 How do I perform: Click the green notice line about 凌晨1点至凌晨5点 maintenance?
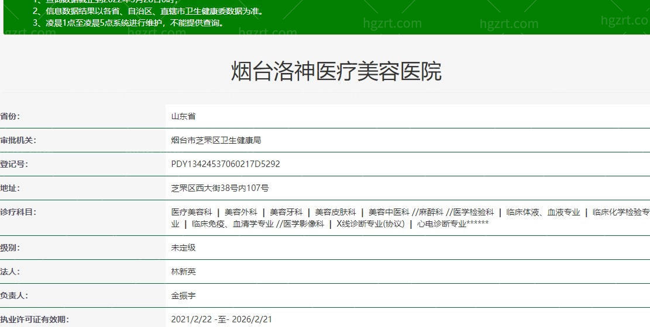point(129,23)
